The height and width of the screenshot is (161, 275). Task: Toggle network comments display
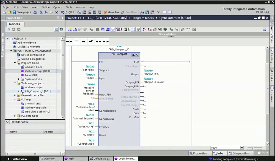point(113,29)
